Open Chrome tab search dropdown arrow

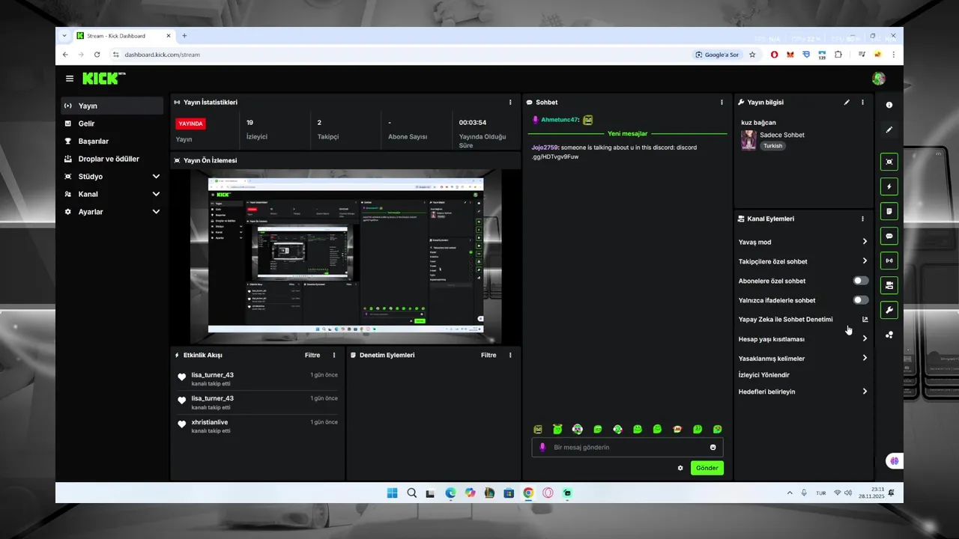click(64, 36)
